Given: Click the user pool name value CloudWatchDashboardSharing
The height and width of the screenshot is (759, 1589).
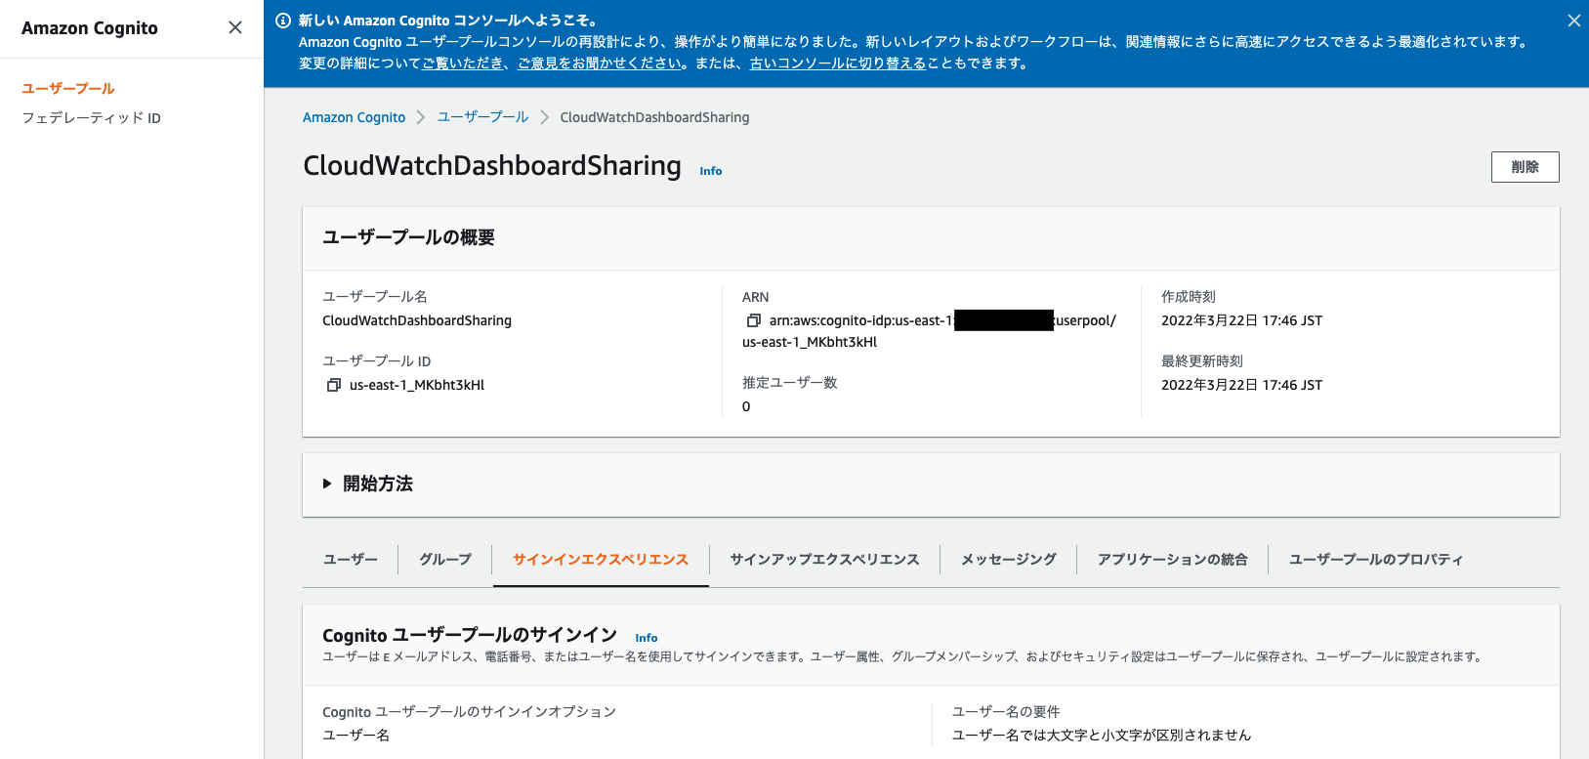Looking at the screenshot, I should point(417,320).
